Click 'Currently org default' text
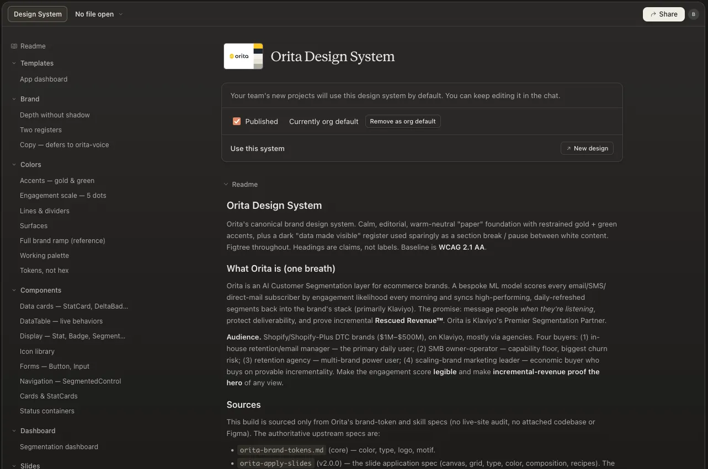The image size is (708, 469). pos(324,121)
